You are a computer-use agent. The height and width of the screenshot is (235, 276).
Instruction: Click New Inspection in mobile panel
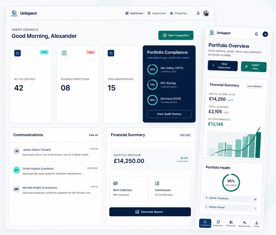tap(223, 66)
